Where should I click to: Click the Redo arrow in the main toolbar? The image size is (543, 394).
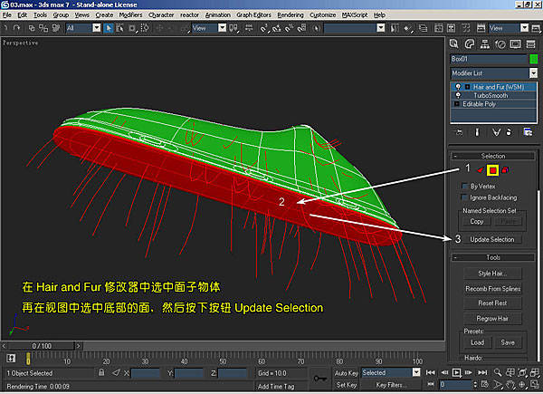[x=16, y=28]
